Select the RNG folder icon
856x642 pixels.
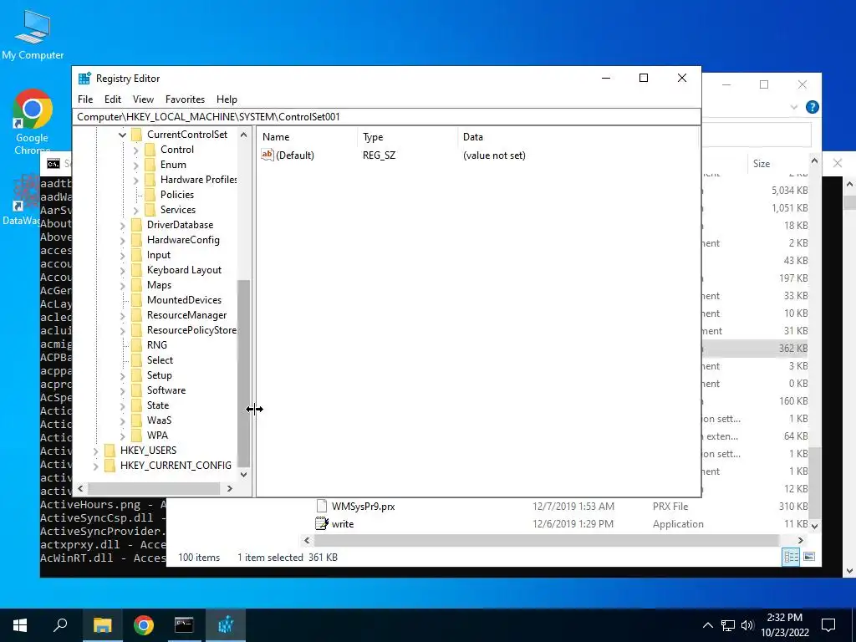[136, 345]
